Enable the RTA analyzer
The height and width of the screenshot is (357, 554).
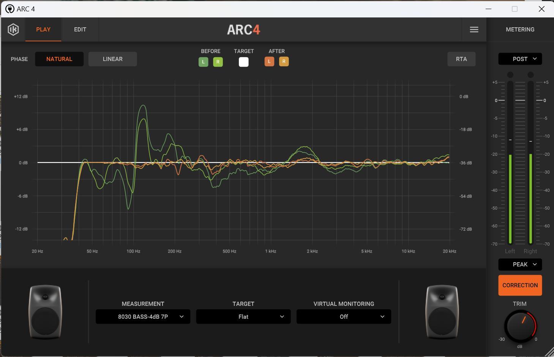(x=461, y=59)
